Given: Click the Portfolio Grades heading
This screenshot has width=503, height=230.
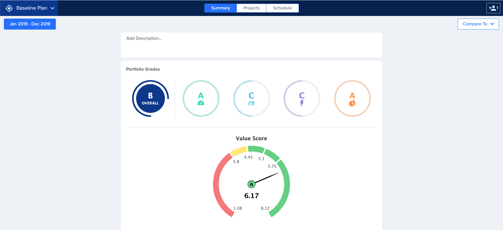Looking at the screenshot, I should click(143, 69).
